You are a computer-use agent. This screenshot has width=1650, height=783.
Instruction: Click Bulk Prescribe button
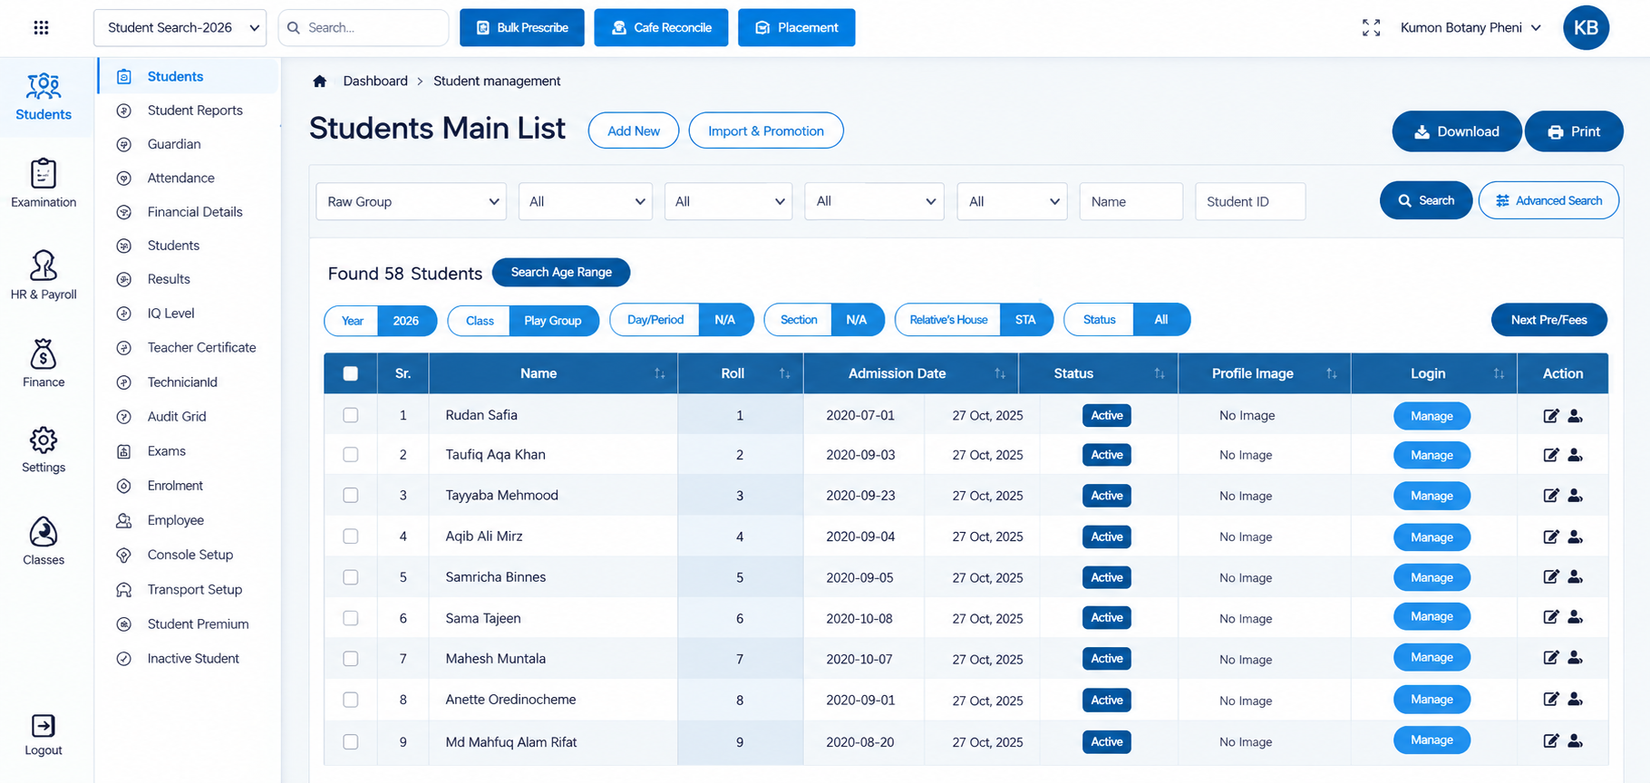[522, 27]
